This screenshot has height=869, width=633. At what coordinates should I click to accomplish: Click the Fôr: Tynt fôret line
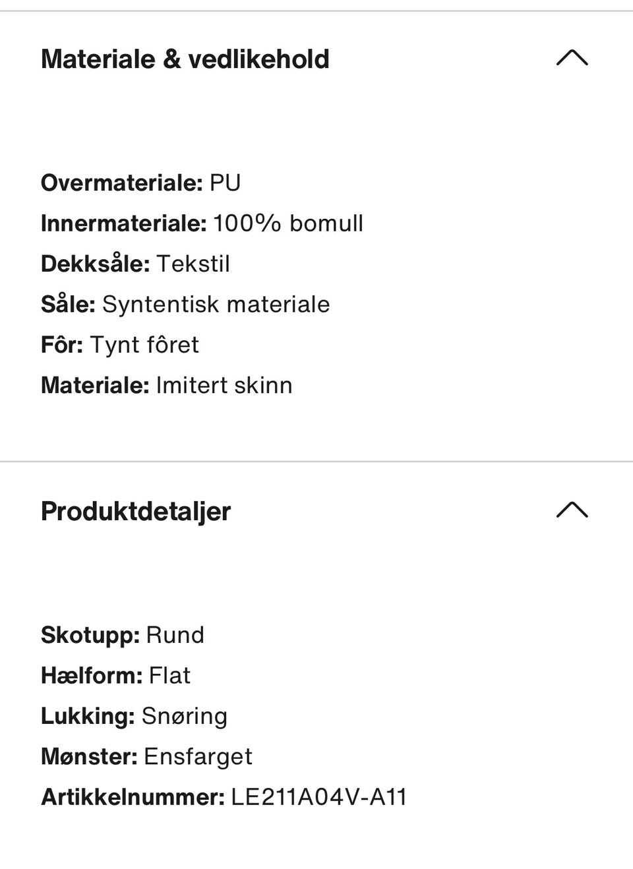click(119, 345)
